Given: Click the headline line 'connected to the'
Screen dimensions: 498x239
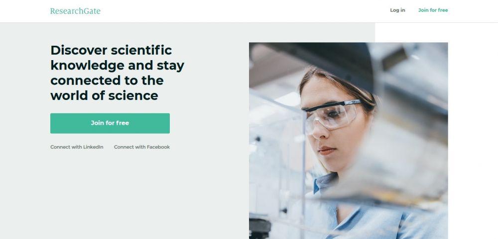Looking at the screenshot, I should [107, 80].
